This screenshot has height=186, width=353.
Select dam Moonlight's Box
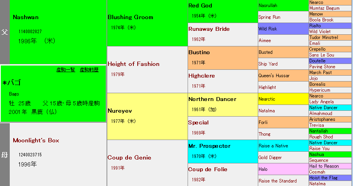(36, 140)
